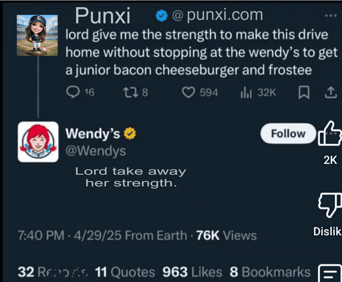This screenshot has width=342, height=282.
Task: Bookmark Punxi's post
Action: (x=303, y=93)
